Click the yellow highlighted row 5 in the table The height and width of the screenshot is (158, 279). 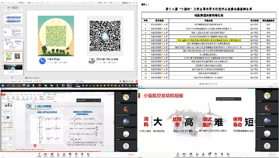click(x=208, y=41)
